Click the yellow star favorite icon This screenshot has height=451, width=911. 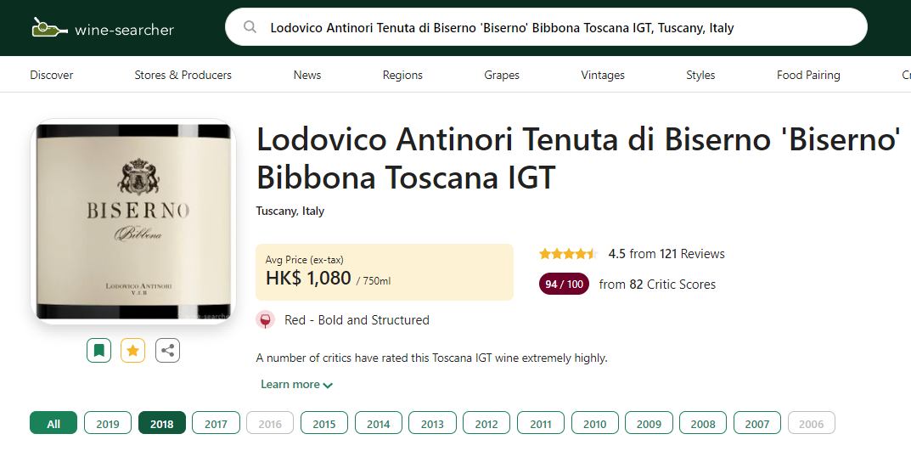pos(133,350)
